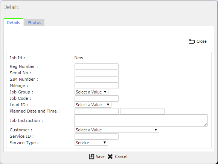Focus the Reg Number input field
Viewport: 218px width, 164px height.
point(96,66)
